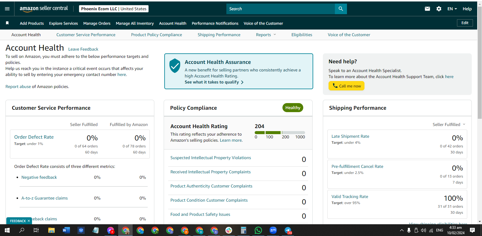The width and height of the screenshot is (482, 236).
Task: Open Windows taskbar search
Action: (22, 230)
